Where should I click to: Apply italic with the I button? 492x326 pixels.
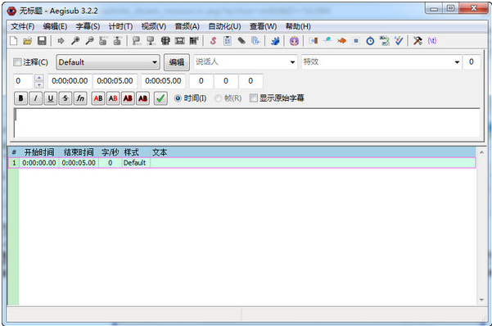coord(35,98)
